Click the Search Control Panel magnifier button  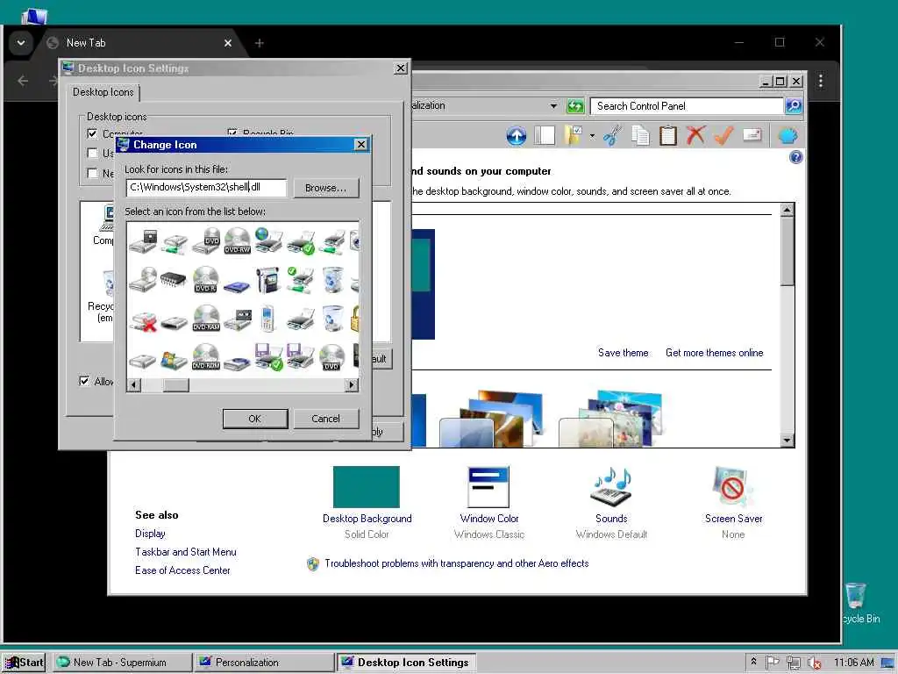click(x=793, y=106)
